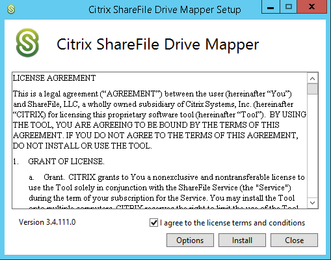331x260 pixels.
Task: Click the large green ShareFile logo
Action: 27,43
